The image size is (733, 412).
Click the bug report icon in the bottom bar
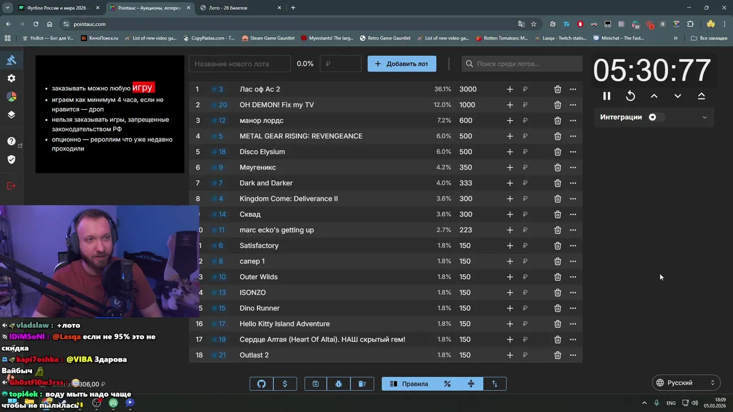coord(339,384)
